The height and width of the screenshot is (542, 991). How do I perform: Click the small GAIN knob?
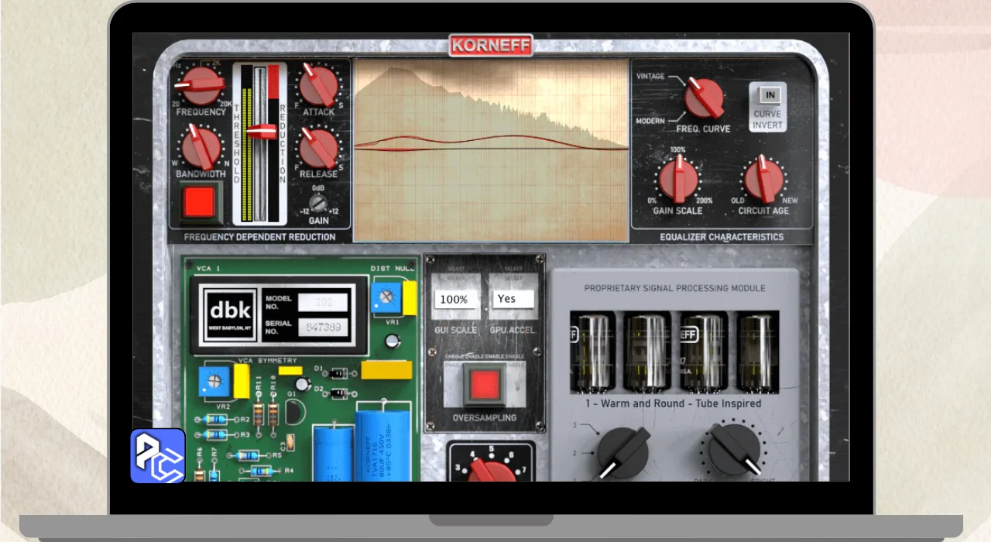tap(317, 204)
